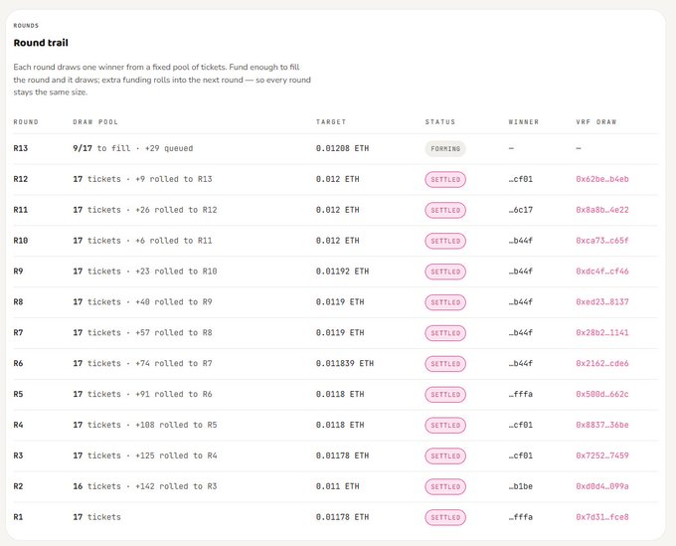The image size is (676, 546).
Task: Click the SETTLED badge in row R10
Action: point(445,241)
